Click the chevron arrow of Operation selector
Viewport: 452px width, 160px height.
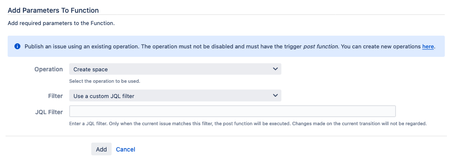pos(275,69)
